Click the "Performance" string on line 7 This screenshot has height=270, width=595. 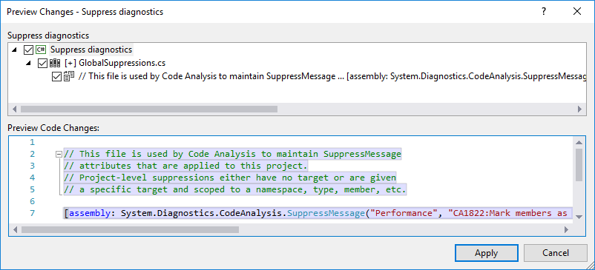(404, 213)
